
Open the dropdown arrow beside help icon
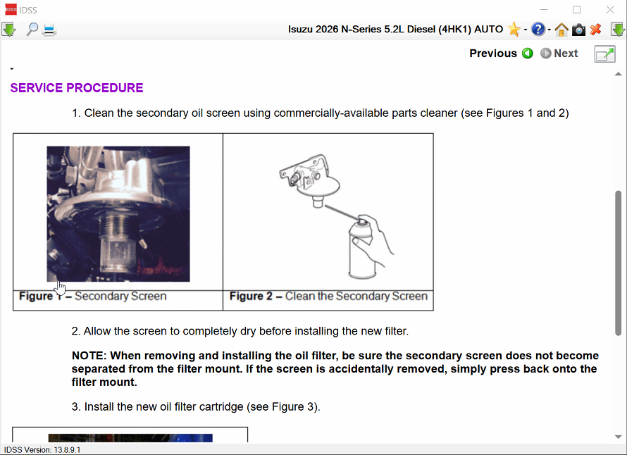(x=550, y=30)
